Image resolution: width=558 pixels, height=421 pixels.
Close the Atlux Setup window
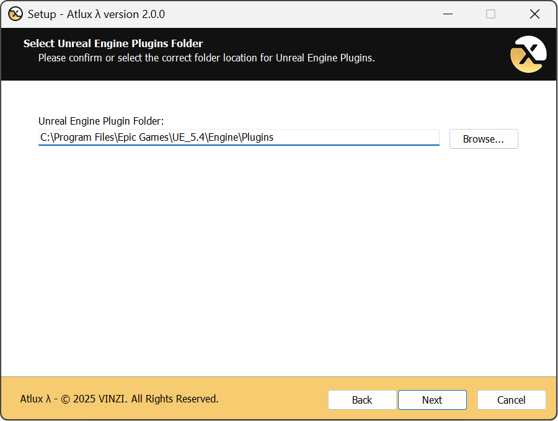(x=534, y=14)
